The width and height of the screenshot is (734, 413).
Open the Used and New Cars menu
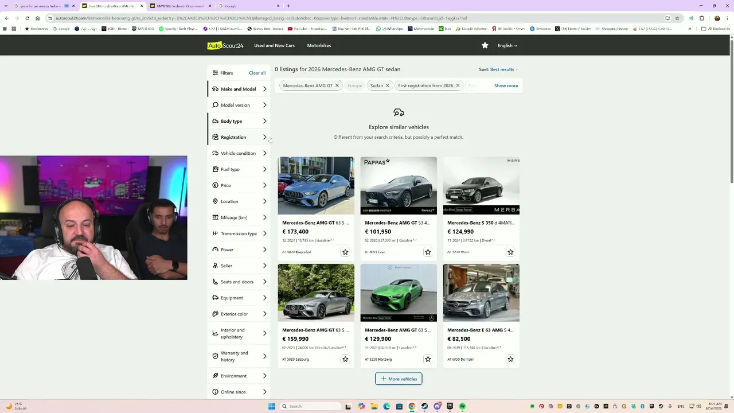(275, 45)
